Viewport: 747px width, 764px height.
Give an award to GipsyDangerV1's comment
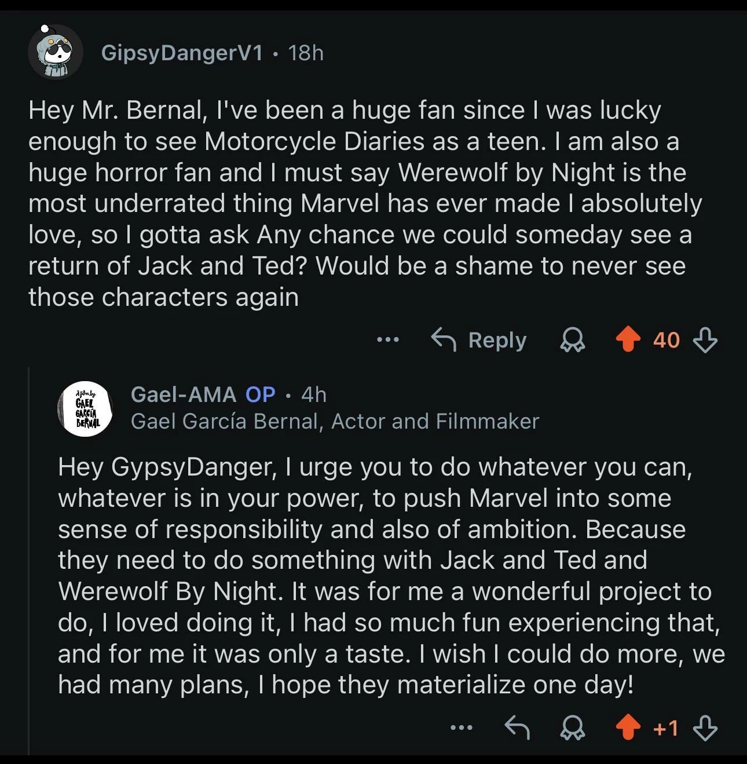coord(572,340)
